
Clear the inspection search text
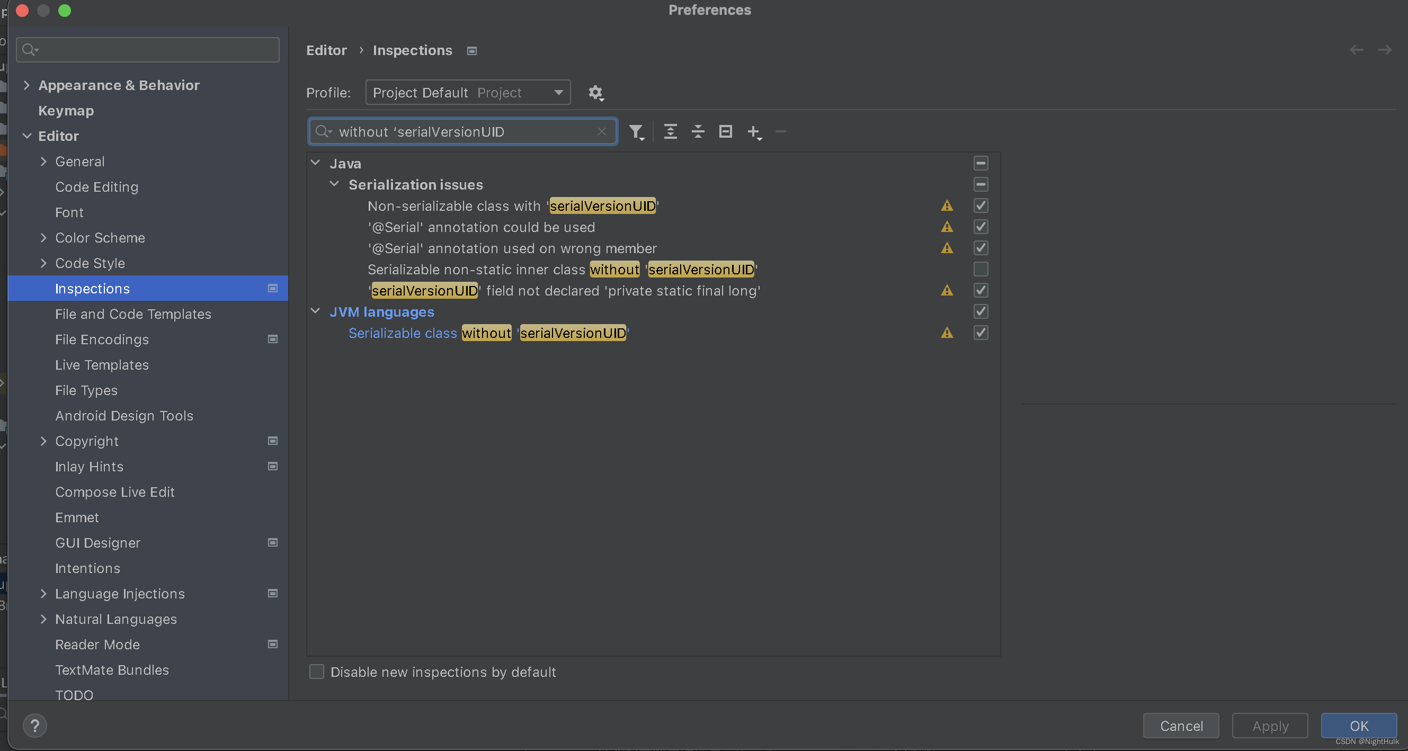coord(601,132)
